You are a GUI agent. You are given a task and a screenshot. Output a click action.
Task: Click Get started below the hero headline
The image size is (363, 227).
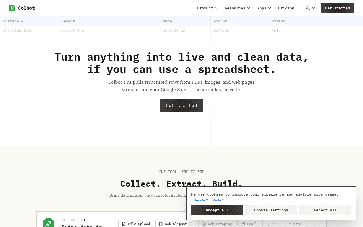[x=181, y=105]
